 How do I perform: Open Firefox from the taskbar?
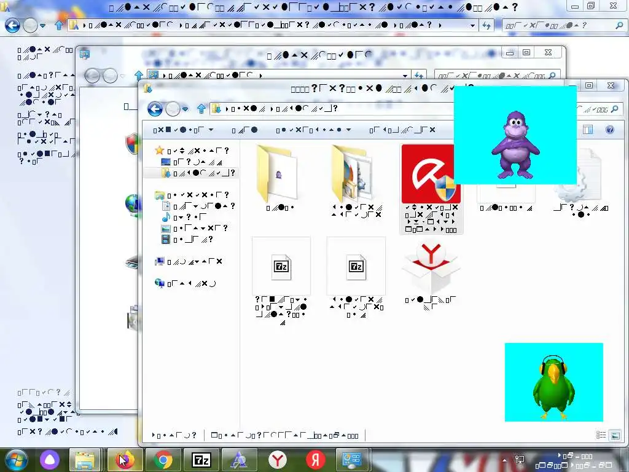pyautogui.click(x=125, y=460)
